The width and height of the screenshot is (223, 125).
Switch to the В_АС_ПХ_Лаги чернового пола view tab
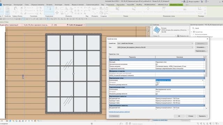(x=36, y=25)
